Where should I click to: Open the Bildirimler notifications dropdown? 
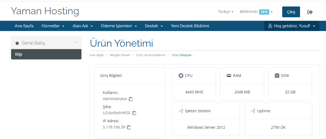pyautogui.click(x=256, y=12)
